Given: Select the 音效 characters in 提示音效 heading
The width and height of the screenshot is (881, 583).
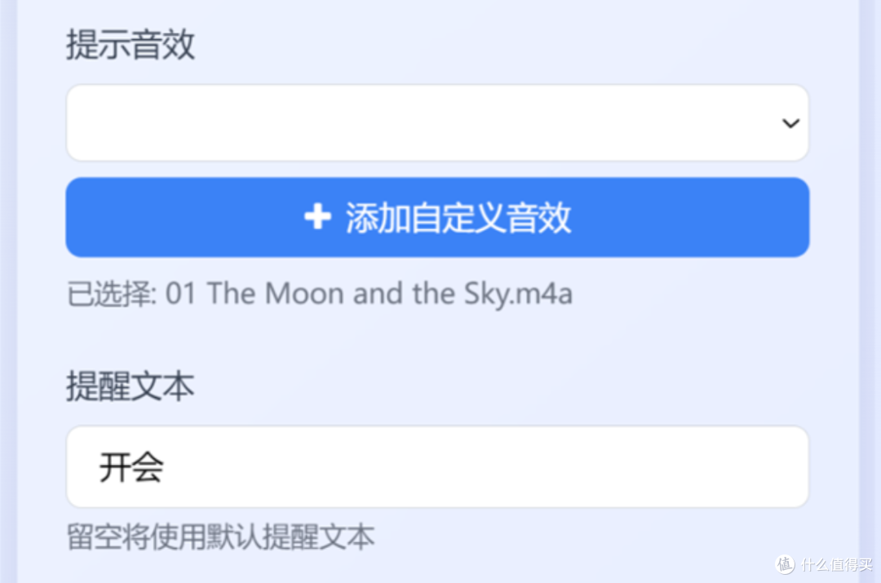Looking at the screenshot, I should pyautogui.click(x=163, y=44).
